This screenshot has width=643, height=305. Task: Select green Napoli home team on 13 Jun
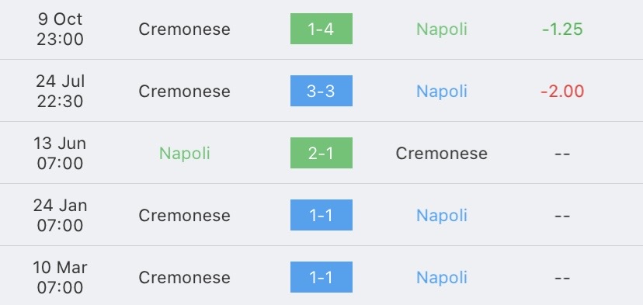185,154
